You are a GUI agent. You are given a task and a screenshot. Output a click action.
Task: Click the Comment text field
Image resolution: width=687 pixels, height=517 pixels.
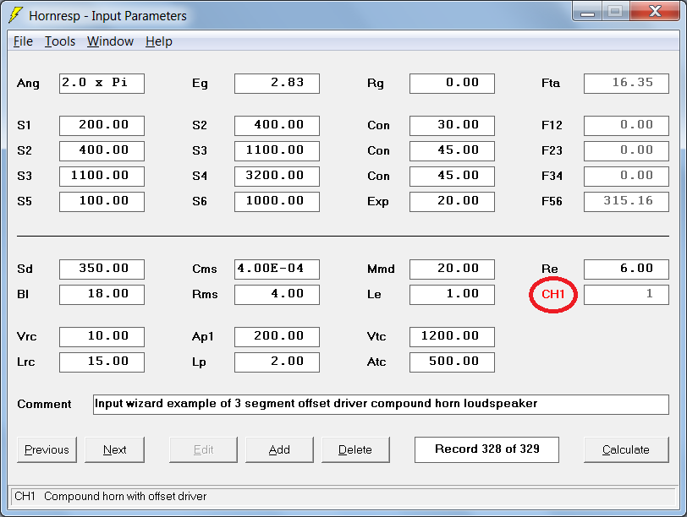pyautogui.click(x=382, y=405)
